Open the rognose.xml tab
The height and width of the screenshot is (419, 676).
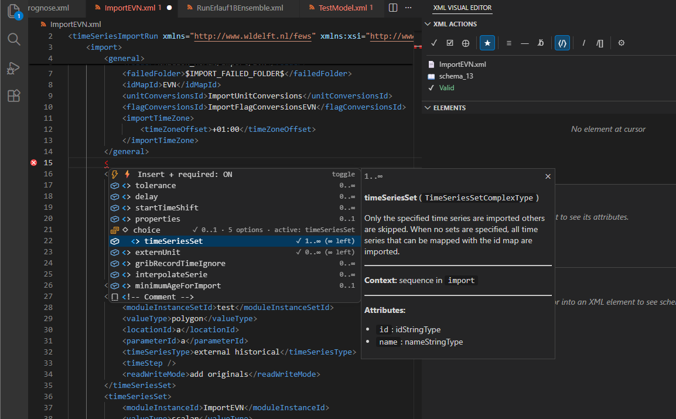[x=49, y=9]
